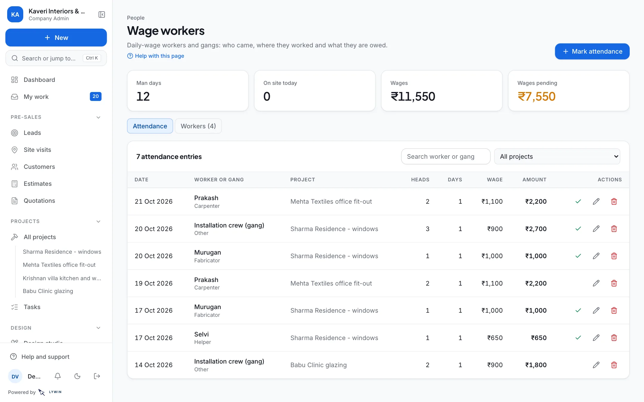The height and width of the screenshot is (402, 644).
Task: Open Krishnan villa kitchen project in sidebar
Action: (62, 278)
